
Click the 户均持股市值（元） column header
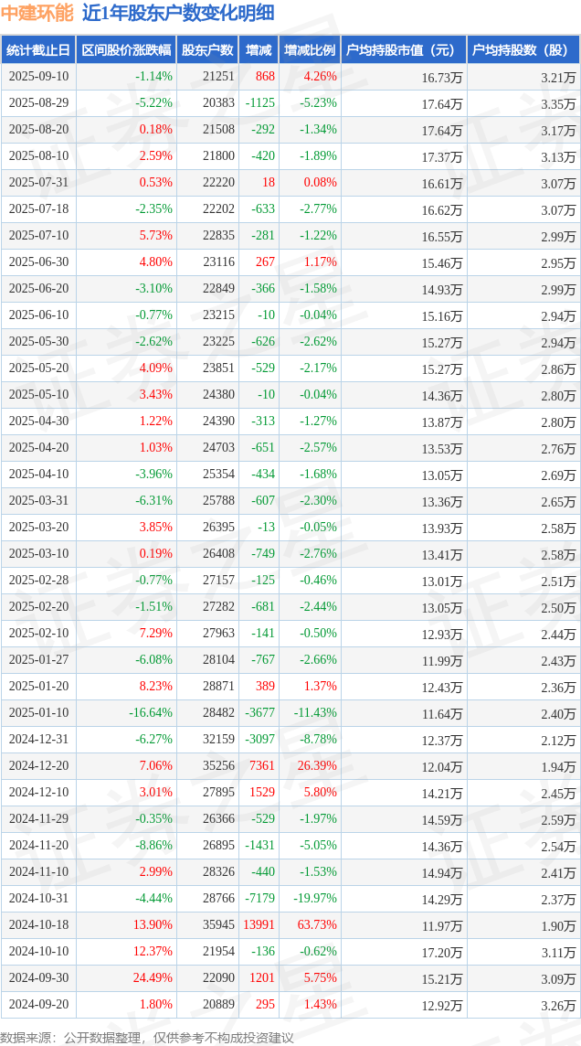pyautogui.click(x=402, y=50)
